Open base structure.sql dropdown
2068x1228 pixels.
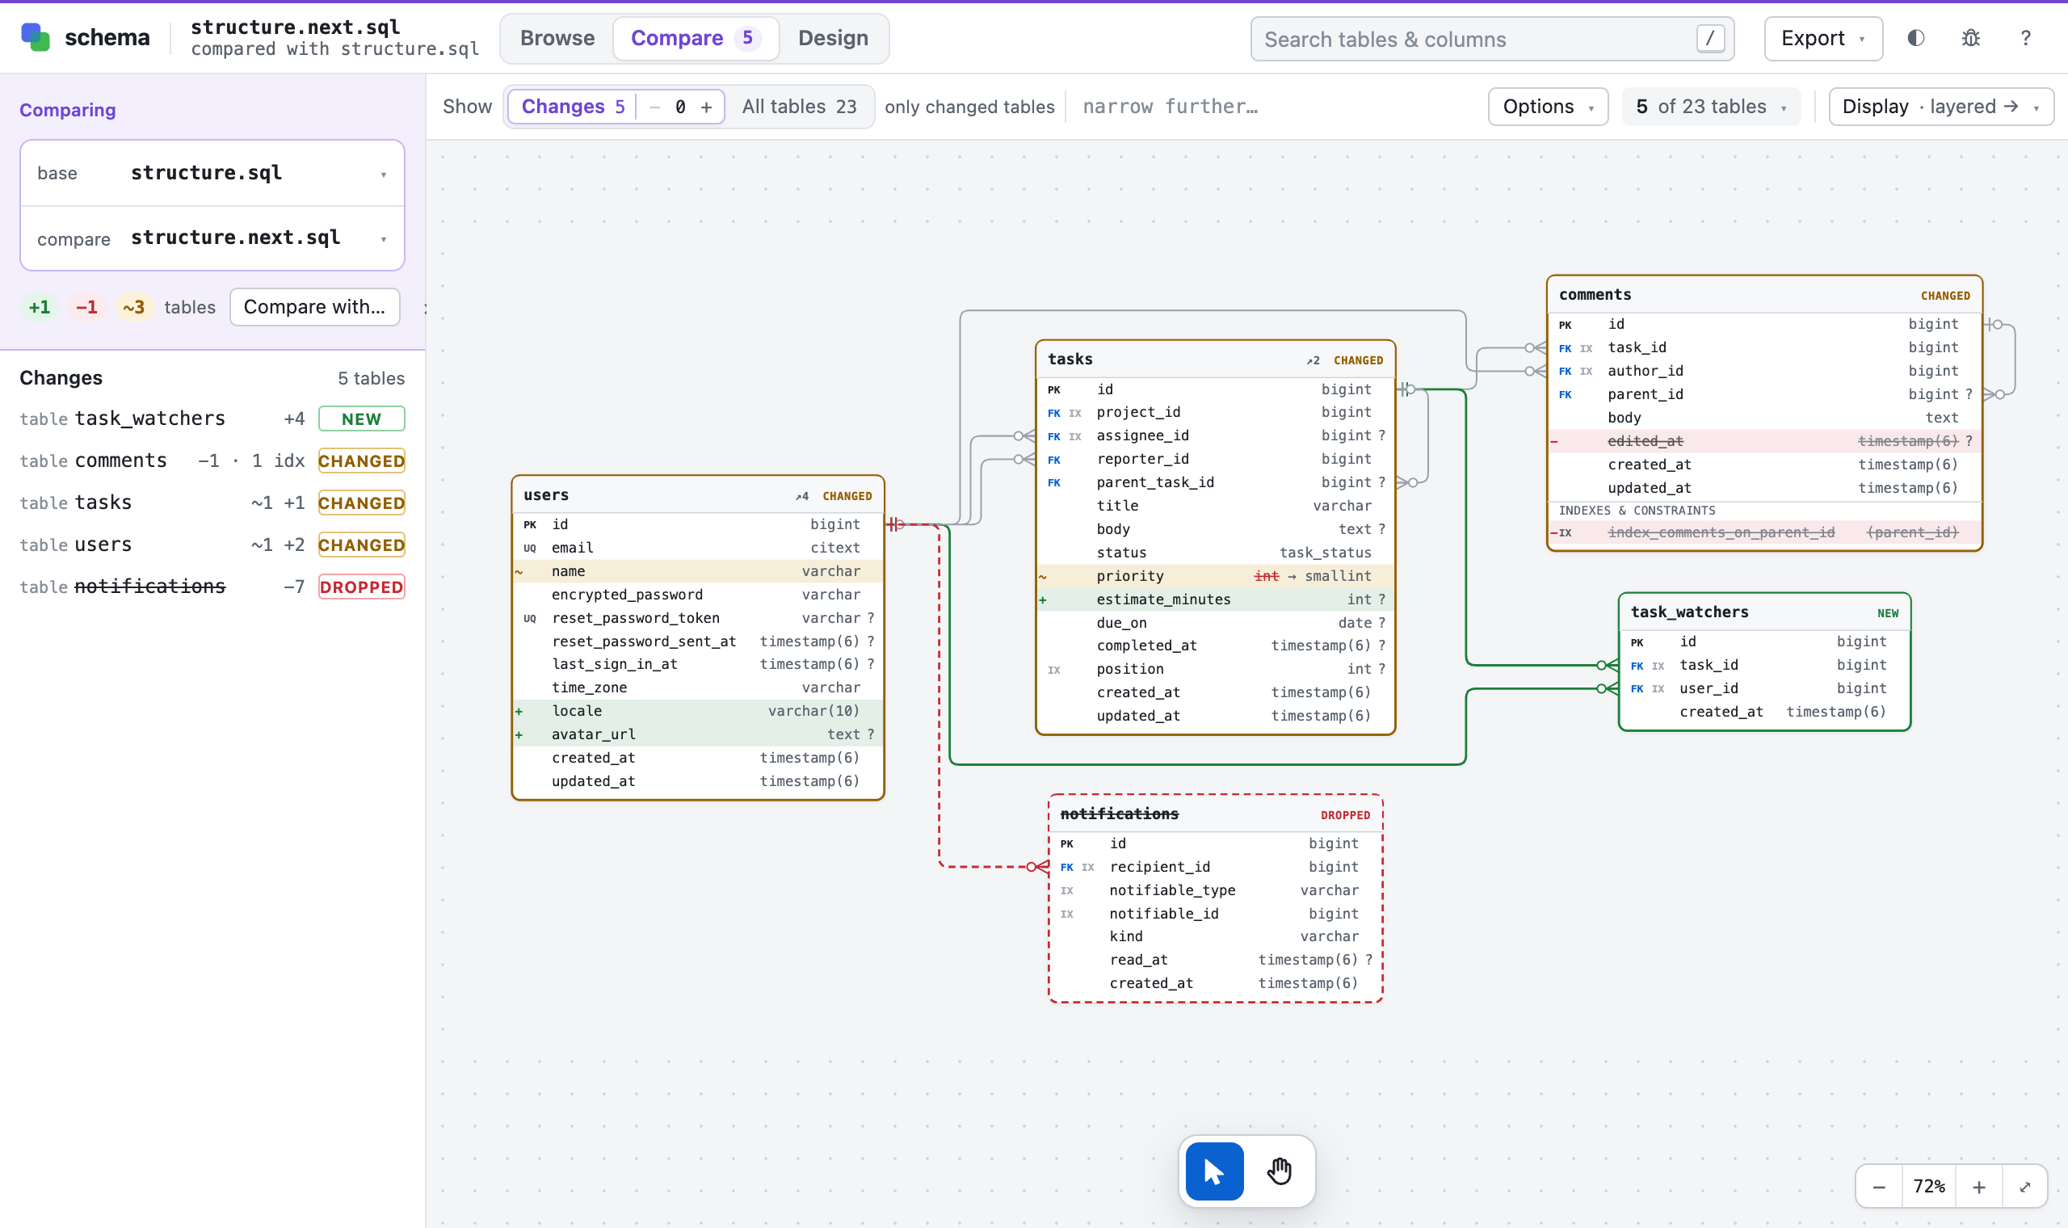point(212,173)
